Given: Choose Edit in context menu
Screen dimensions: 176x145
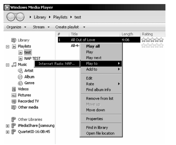Looking at the screenshot, I should click(x=101, y=78).
